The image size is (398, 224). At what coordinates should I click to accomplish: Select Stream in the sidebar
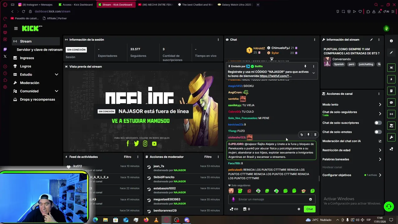(36, 41)
